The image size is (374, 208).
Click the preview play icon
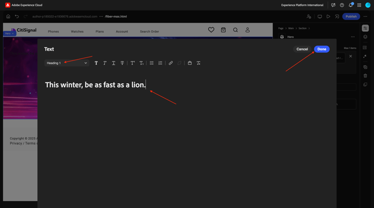click(328, 16)
